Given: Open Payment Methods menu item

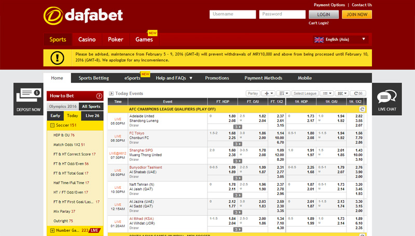Looking at the screenshot, I should click(x=264, y=78).
